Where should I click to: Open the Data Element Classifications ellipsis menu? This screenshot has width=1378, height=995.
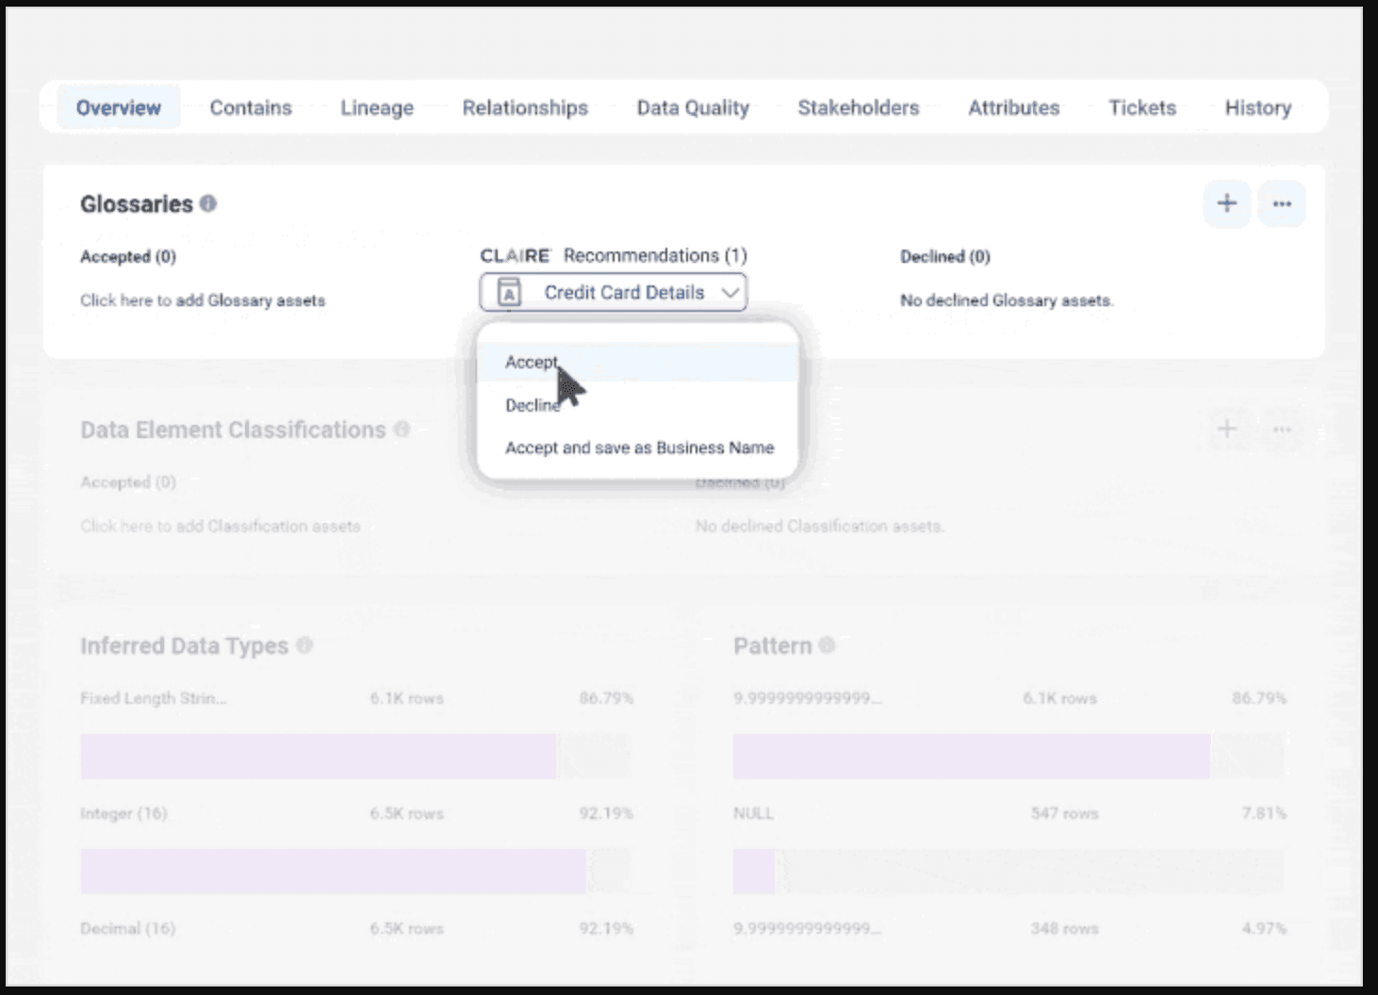[1281, 429]
